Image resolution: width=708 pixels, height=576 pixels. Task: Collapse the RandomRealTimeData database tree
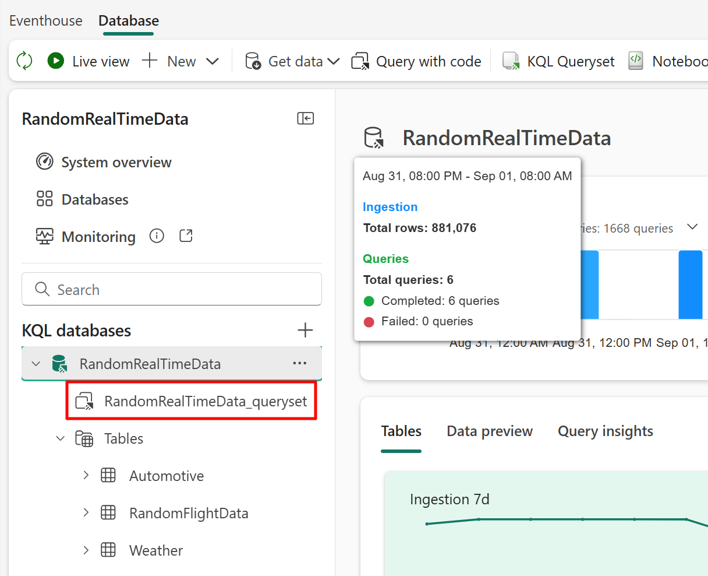[36, 363]
